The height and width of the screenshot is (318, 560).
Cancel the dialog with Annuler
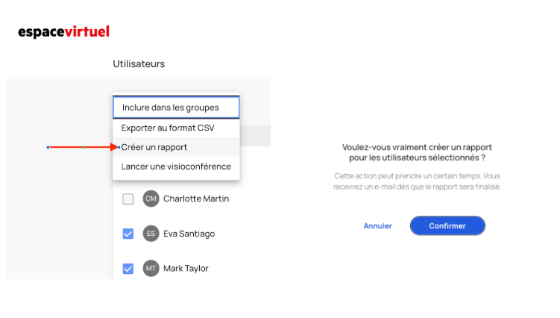pyautogui.click(x=378, y=225)
